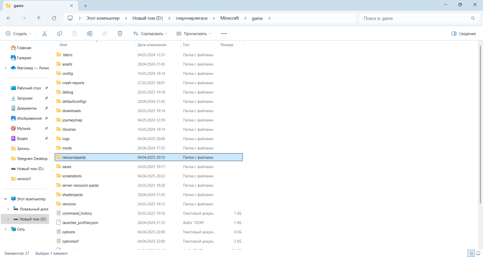
Task: Open the three-dots more options menu
Action: click(224, 34)
